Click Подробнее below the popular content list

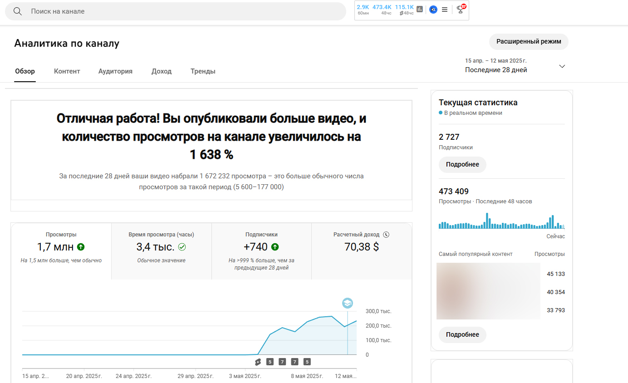tap(462, 335)
